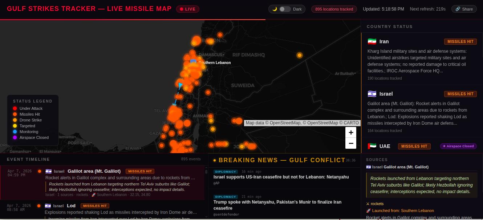Click the orange status dot of Galilot event

coord(39,171)
